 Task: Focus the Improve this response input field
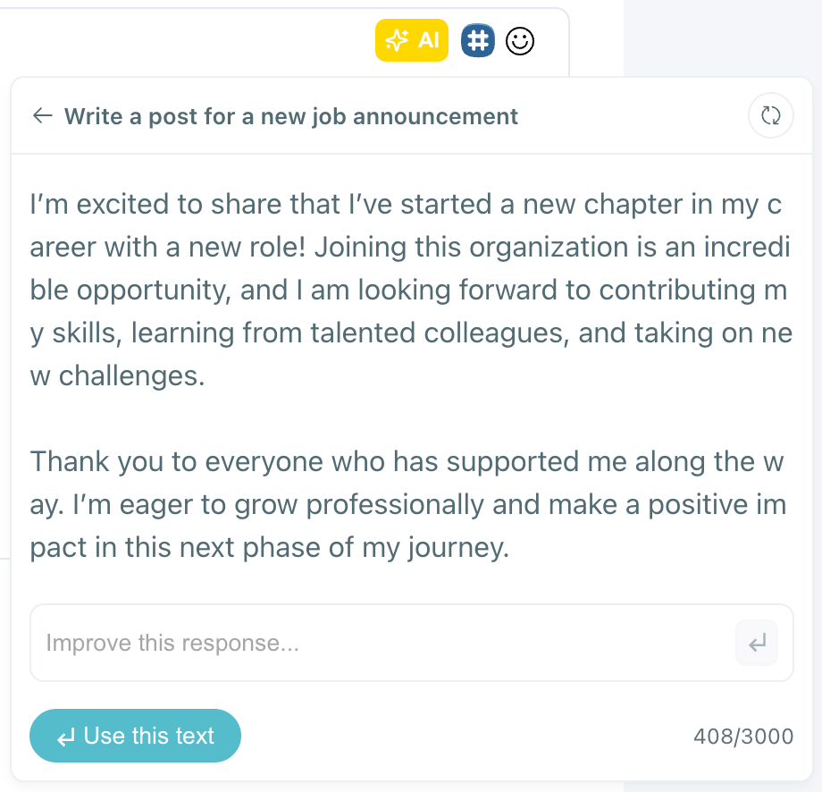click(357, 643)
